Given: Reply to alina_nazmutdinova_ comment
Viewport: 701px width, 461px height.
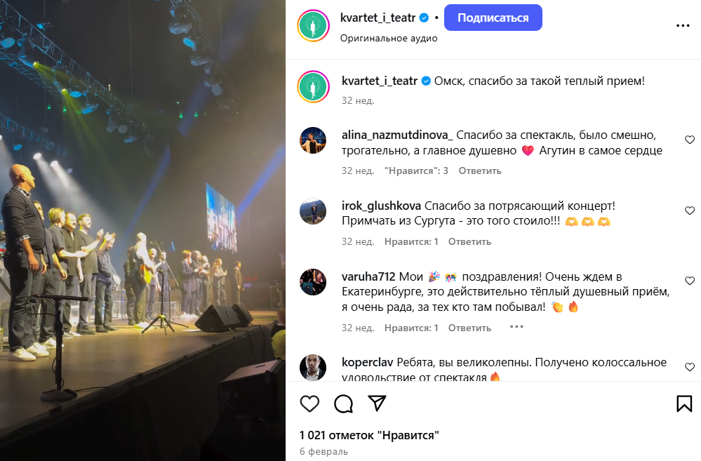Looking at the screenshot, I should pyautogui.click(x=480, y=171).
